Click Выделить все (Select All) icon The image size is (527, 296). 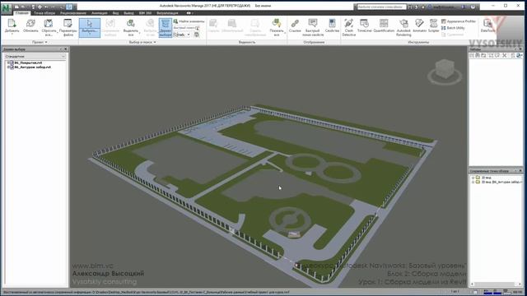click(x=130, y=24)
